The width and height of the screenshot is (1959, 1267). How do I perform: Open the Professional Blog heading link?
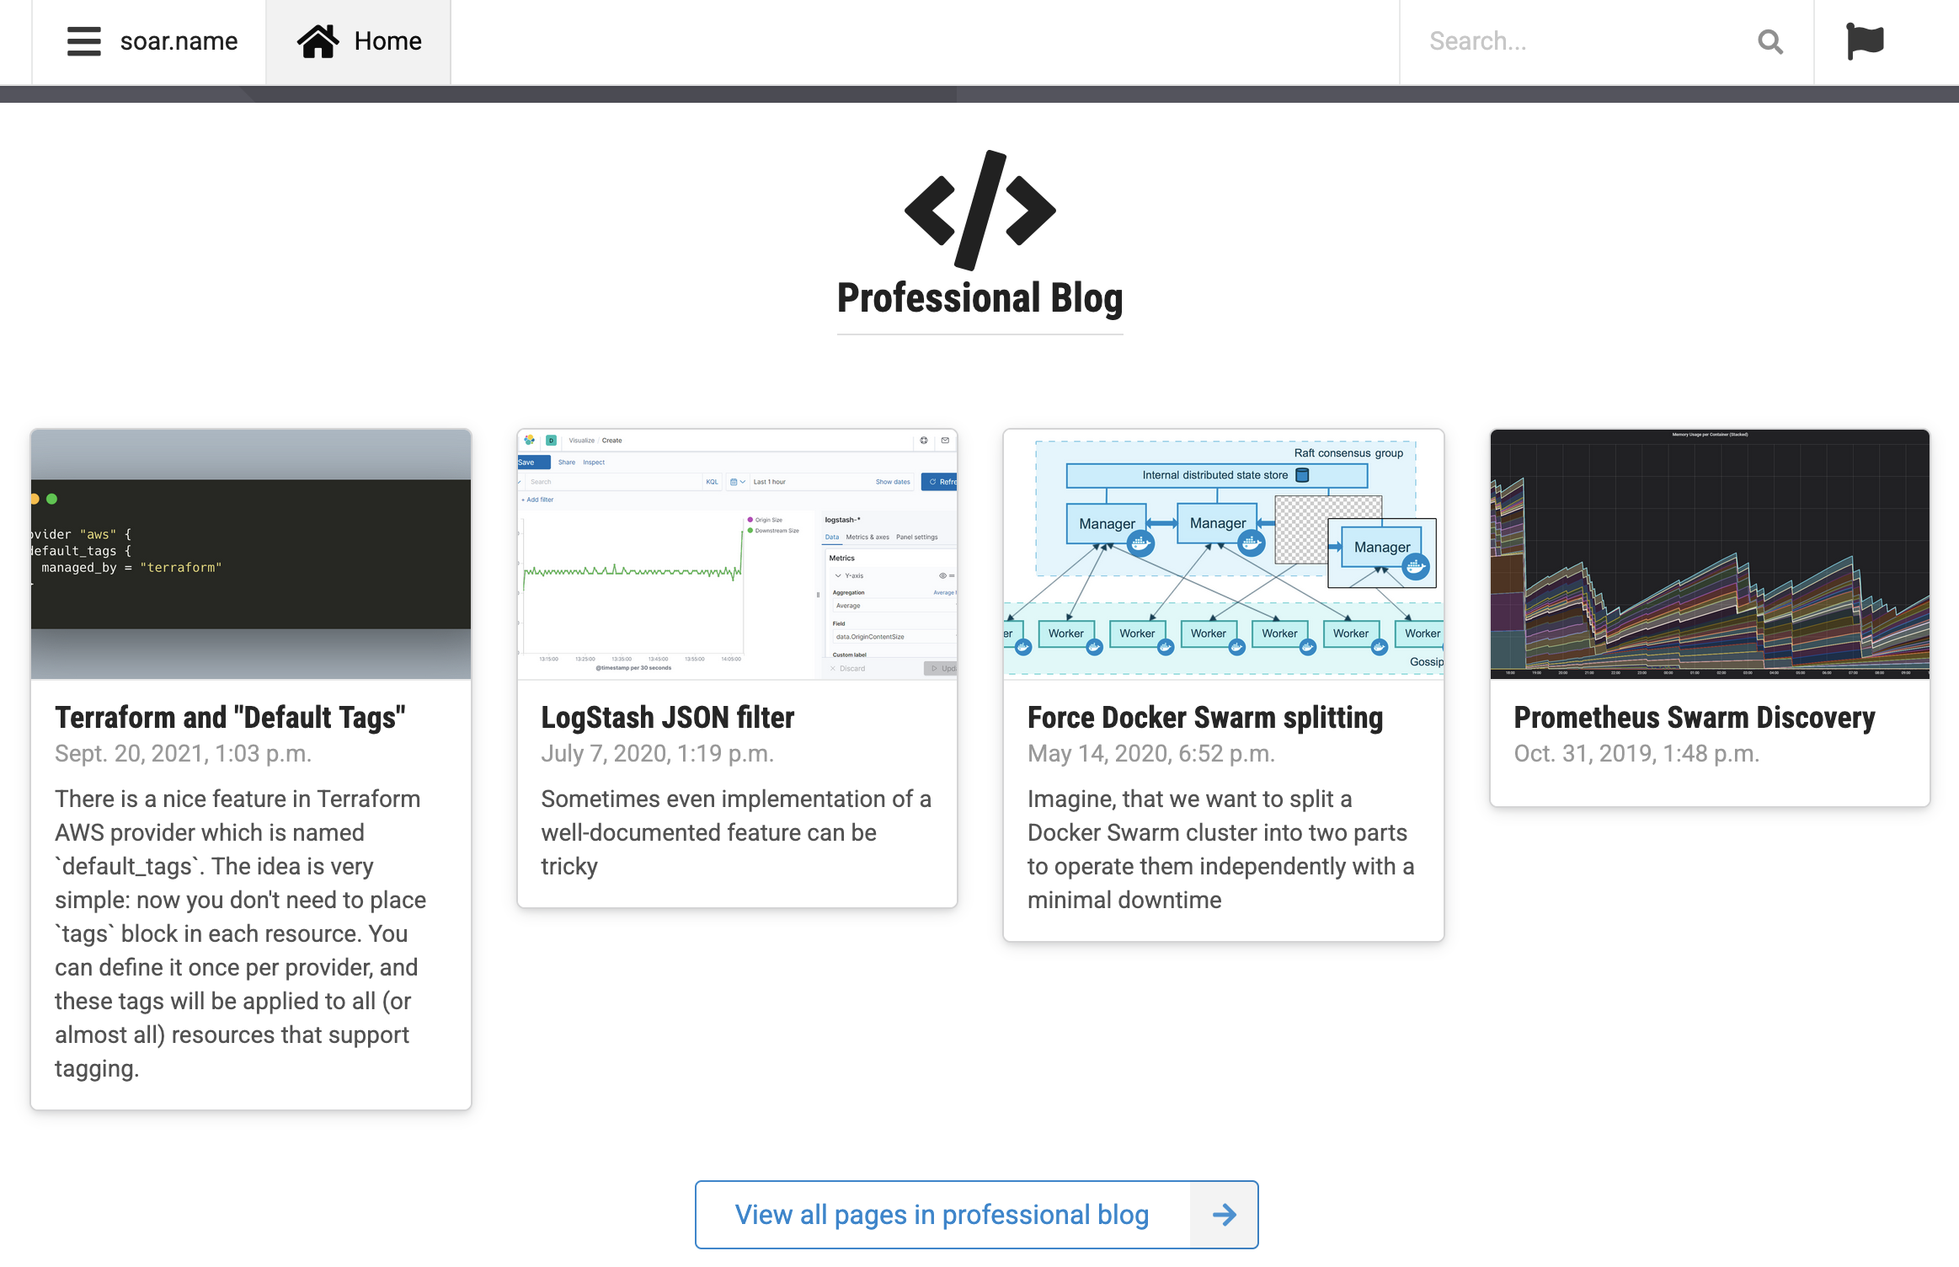[980, 298]
